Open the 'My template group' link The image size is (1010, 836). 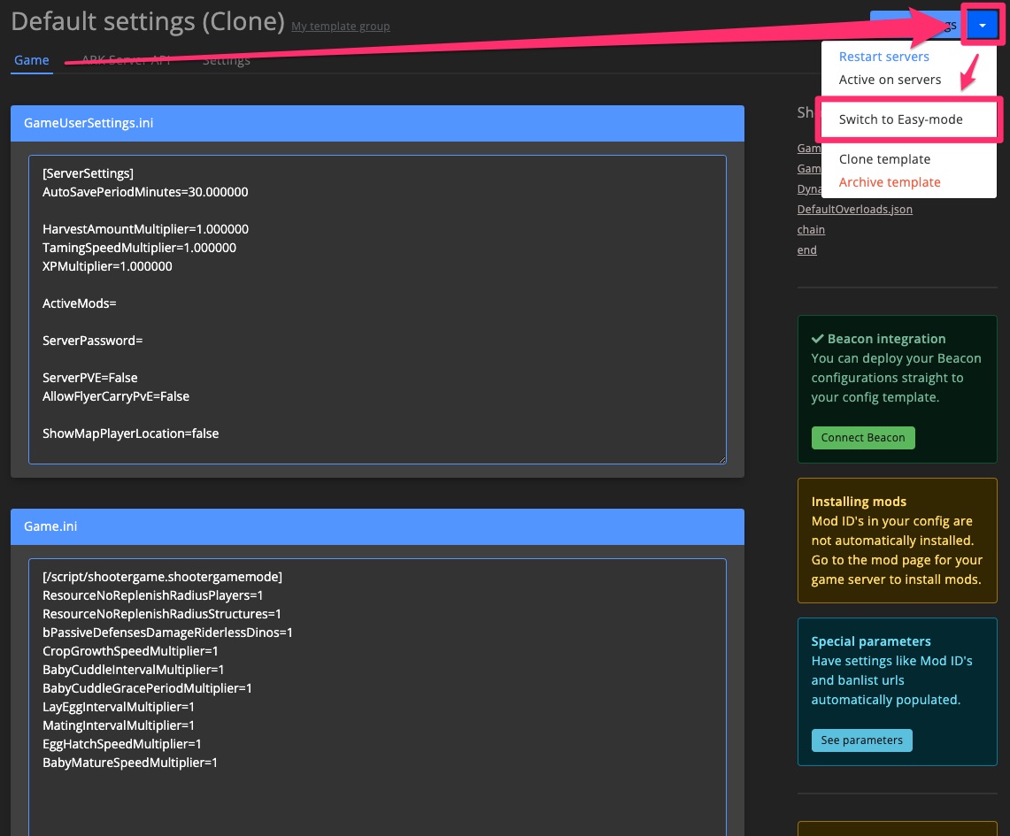click(340, 26)
